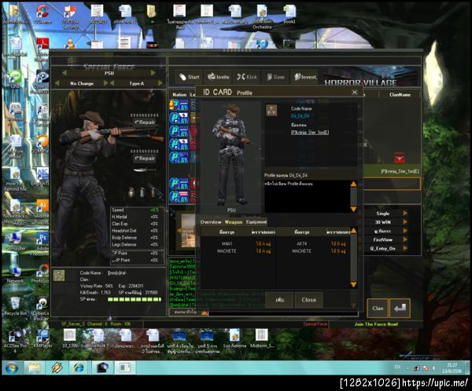Select the AK74 weapon entry
This screenshot has height=391, width=472.
tap(301, 243)
